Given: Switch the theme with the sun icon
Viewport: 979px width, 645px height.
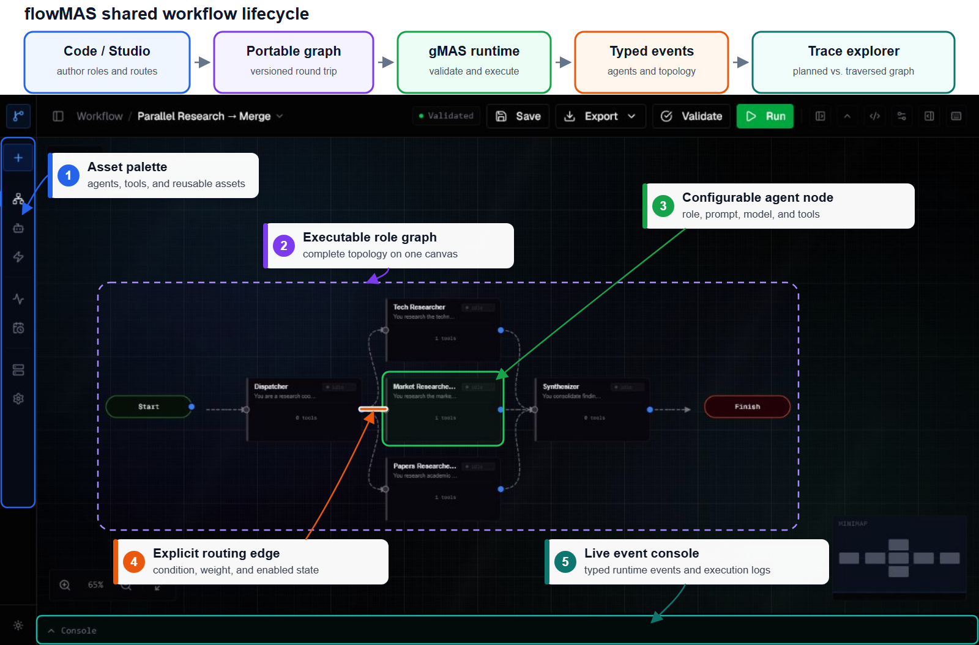Looking at the screenshot, I should [x=18, y=625].
